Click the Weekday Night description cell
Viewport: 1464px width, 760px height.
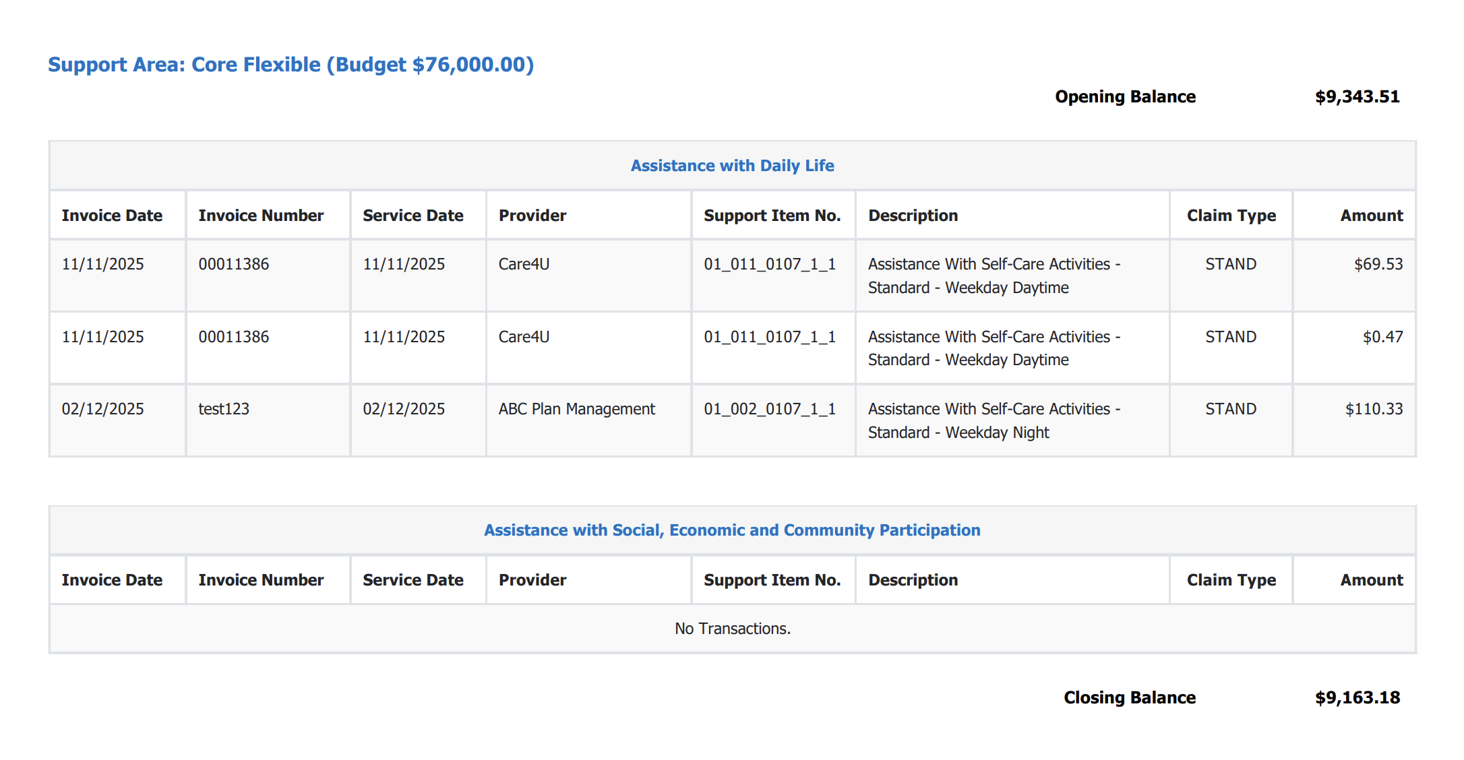pyautogui.click(x=994, y=420)
